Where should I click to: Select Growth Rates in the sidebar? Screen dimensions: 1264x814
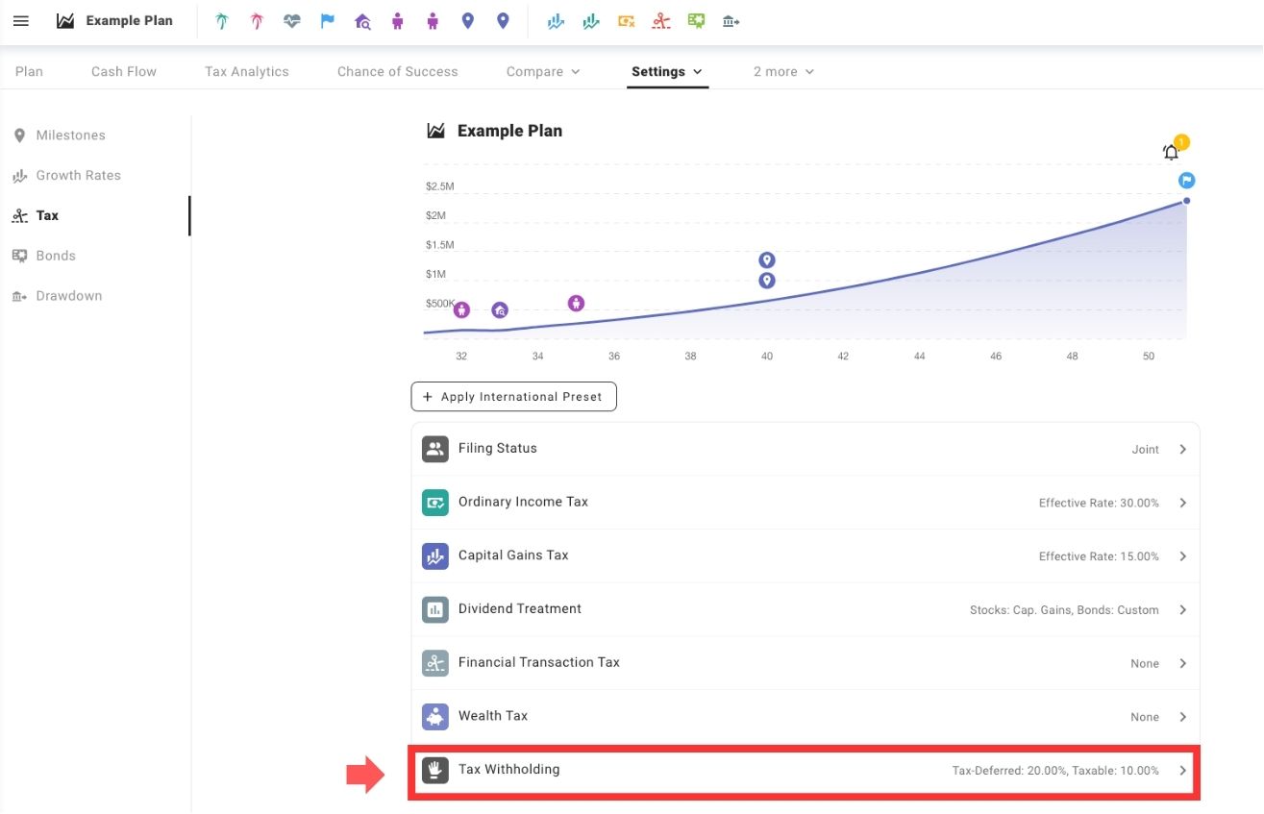click(78, 176)
